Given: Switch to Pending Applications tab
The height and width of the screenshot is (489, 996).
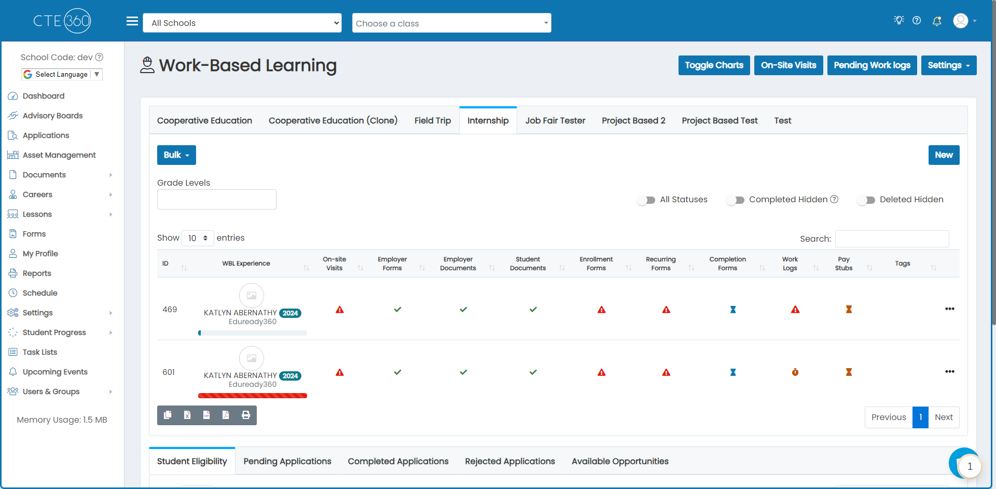Looking at the screenshot, I should [x=287, y=461].
